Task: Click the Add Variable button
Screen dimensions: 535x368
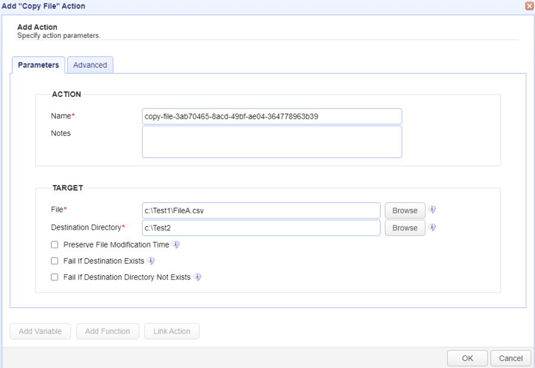Action: pyautogui.click(x=40, y=331)
